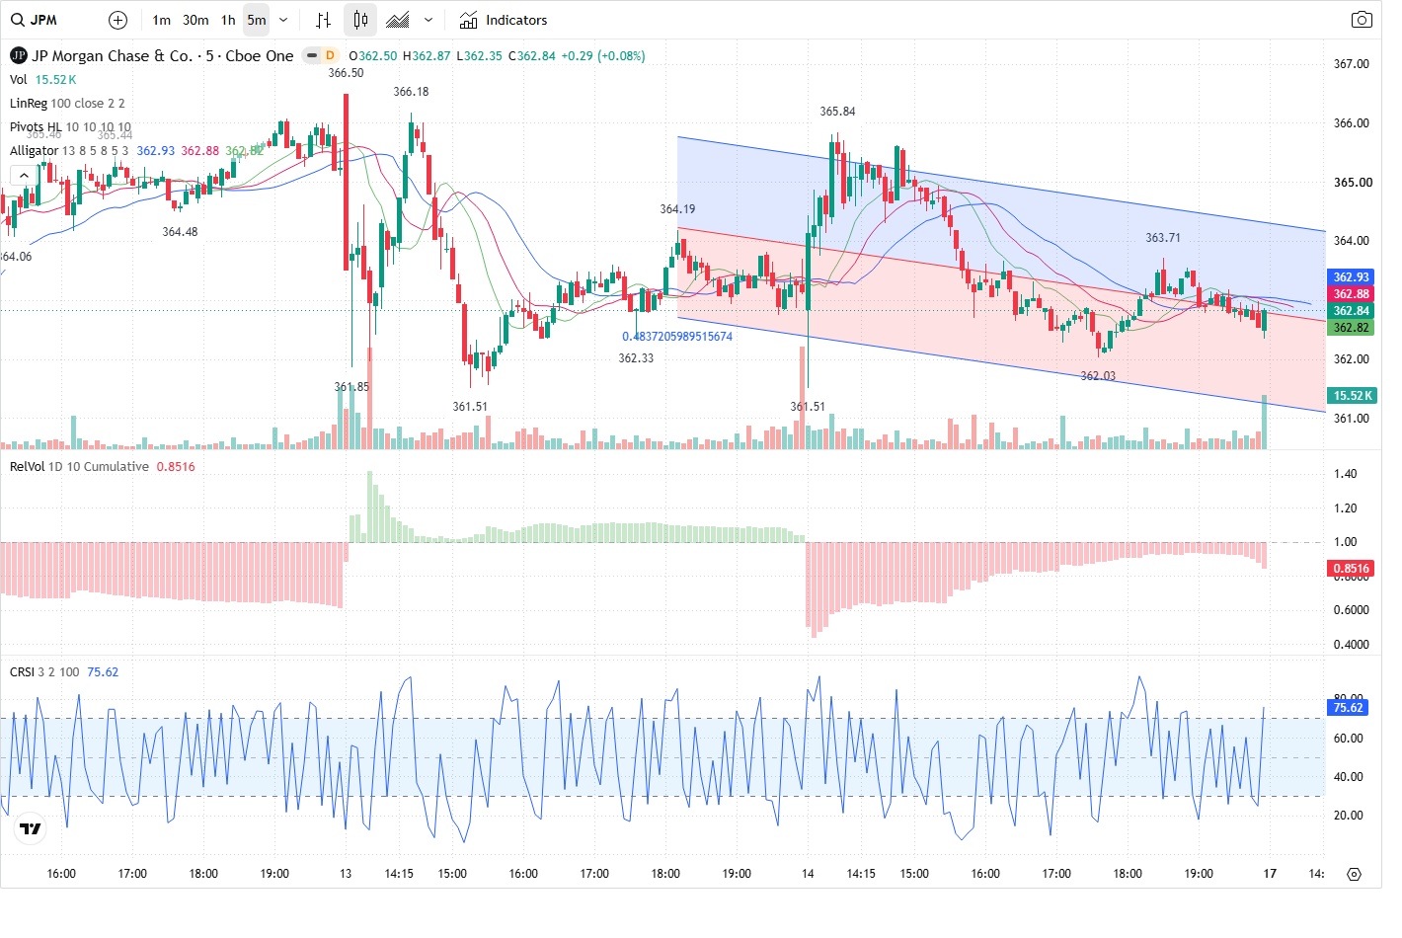This screenshot has width=1402, height=938.
Task: Select the Vol indicator legend
Action: tap(19, 80)
